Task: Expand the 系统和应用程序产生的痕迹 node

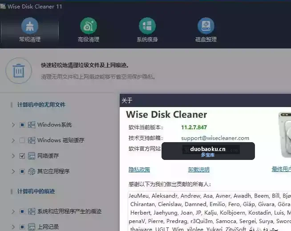Action: (13, 211)
